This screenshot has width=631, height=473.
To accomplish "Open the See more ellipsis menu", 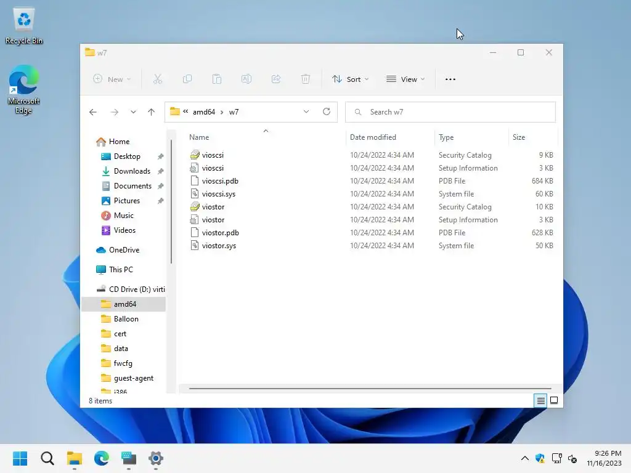I will coord(450,79).
